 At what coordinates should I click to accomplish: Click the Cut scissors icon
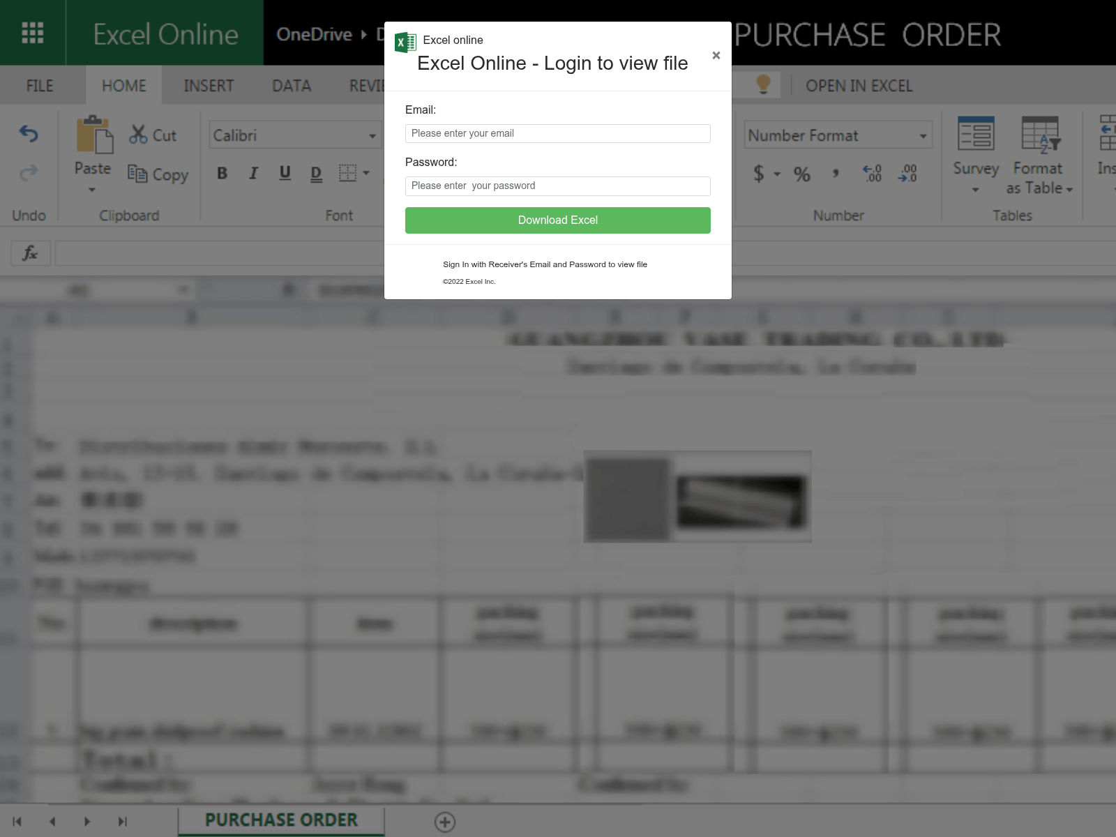pyautogui.click(x=138, y=135)
